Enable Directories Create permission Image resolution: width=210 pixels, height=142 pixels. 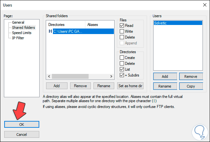click(x=122, y=58)
